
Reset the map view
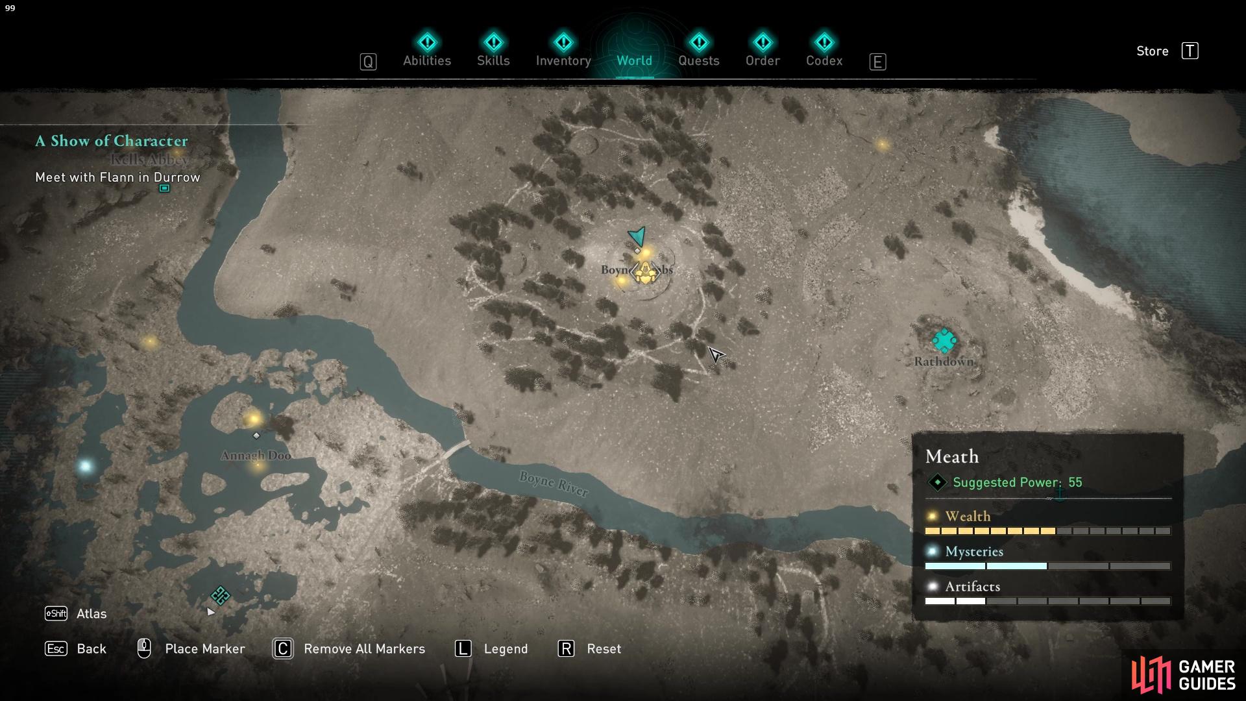click(604, 648)
